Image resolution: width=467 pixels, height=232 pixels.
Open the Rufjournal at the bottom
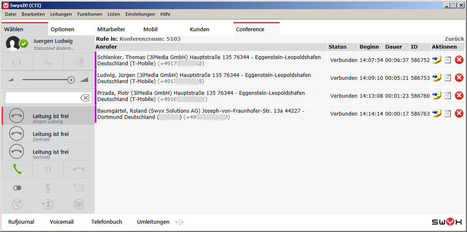click(x=21, y=222)
